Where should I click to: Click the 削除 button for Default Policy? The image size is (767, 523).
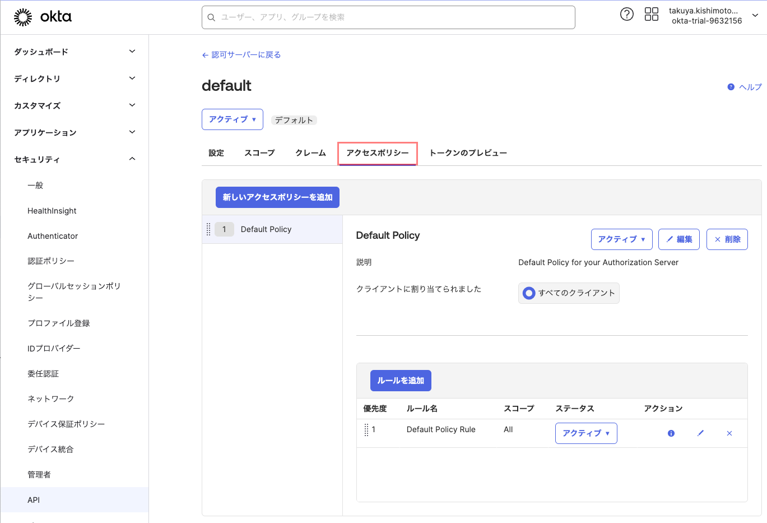[x=727, y=239]
